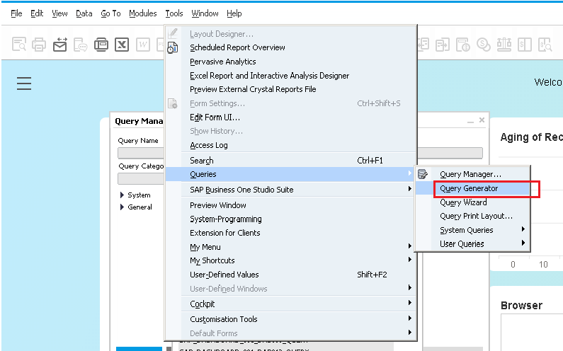Open Query Manager from the submenu
The width and height of the screenshot is (563, 351).
(x=470, y=174)
